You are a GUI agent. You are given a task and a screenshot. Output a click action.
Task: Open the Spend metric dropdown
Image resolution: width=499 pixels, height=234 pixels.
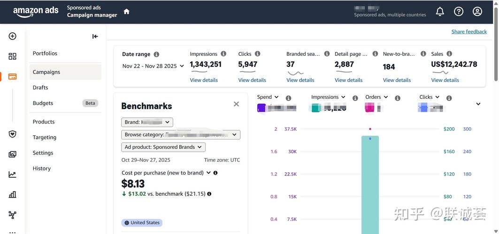point(268,97)
